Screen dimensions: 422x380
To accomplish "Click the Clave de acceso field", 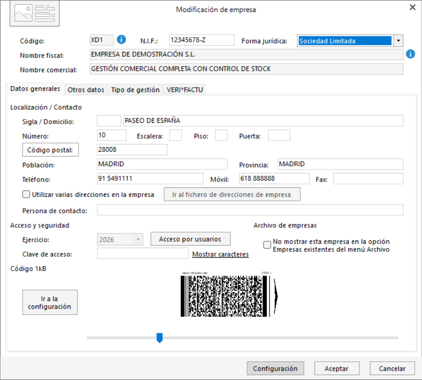I will coord(143,253).
